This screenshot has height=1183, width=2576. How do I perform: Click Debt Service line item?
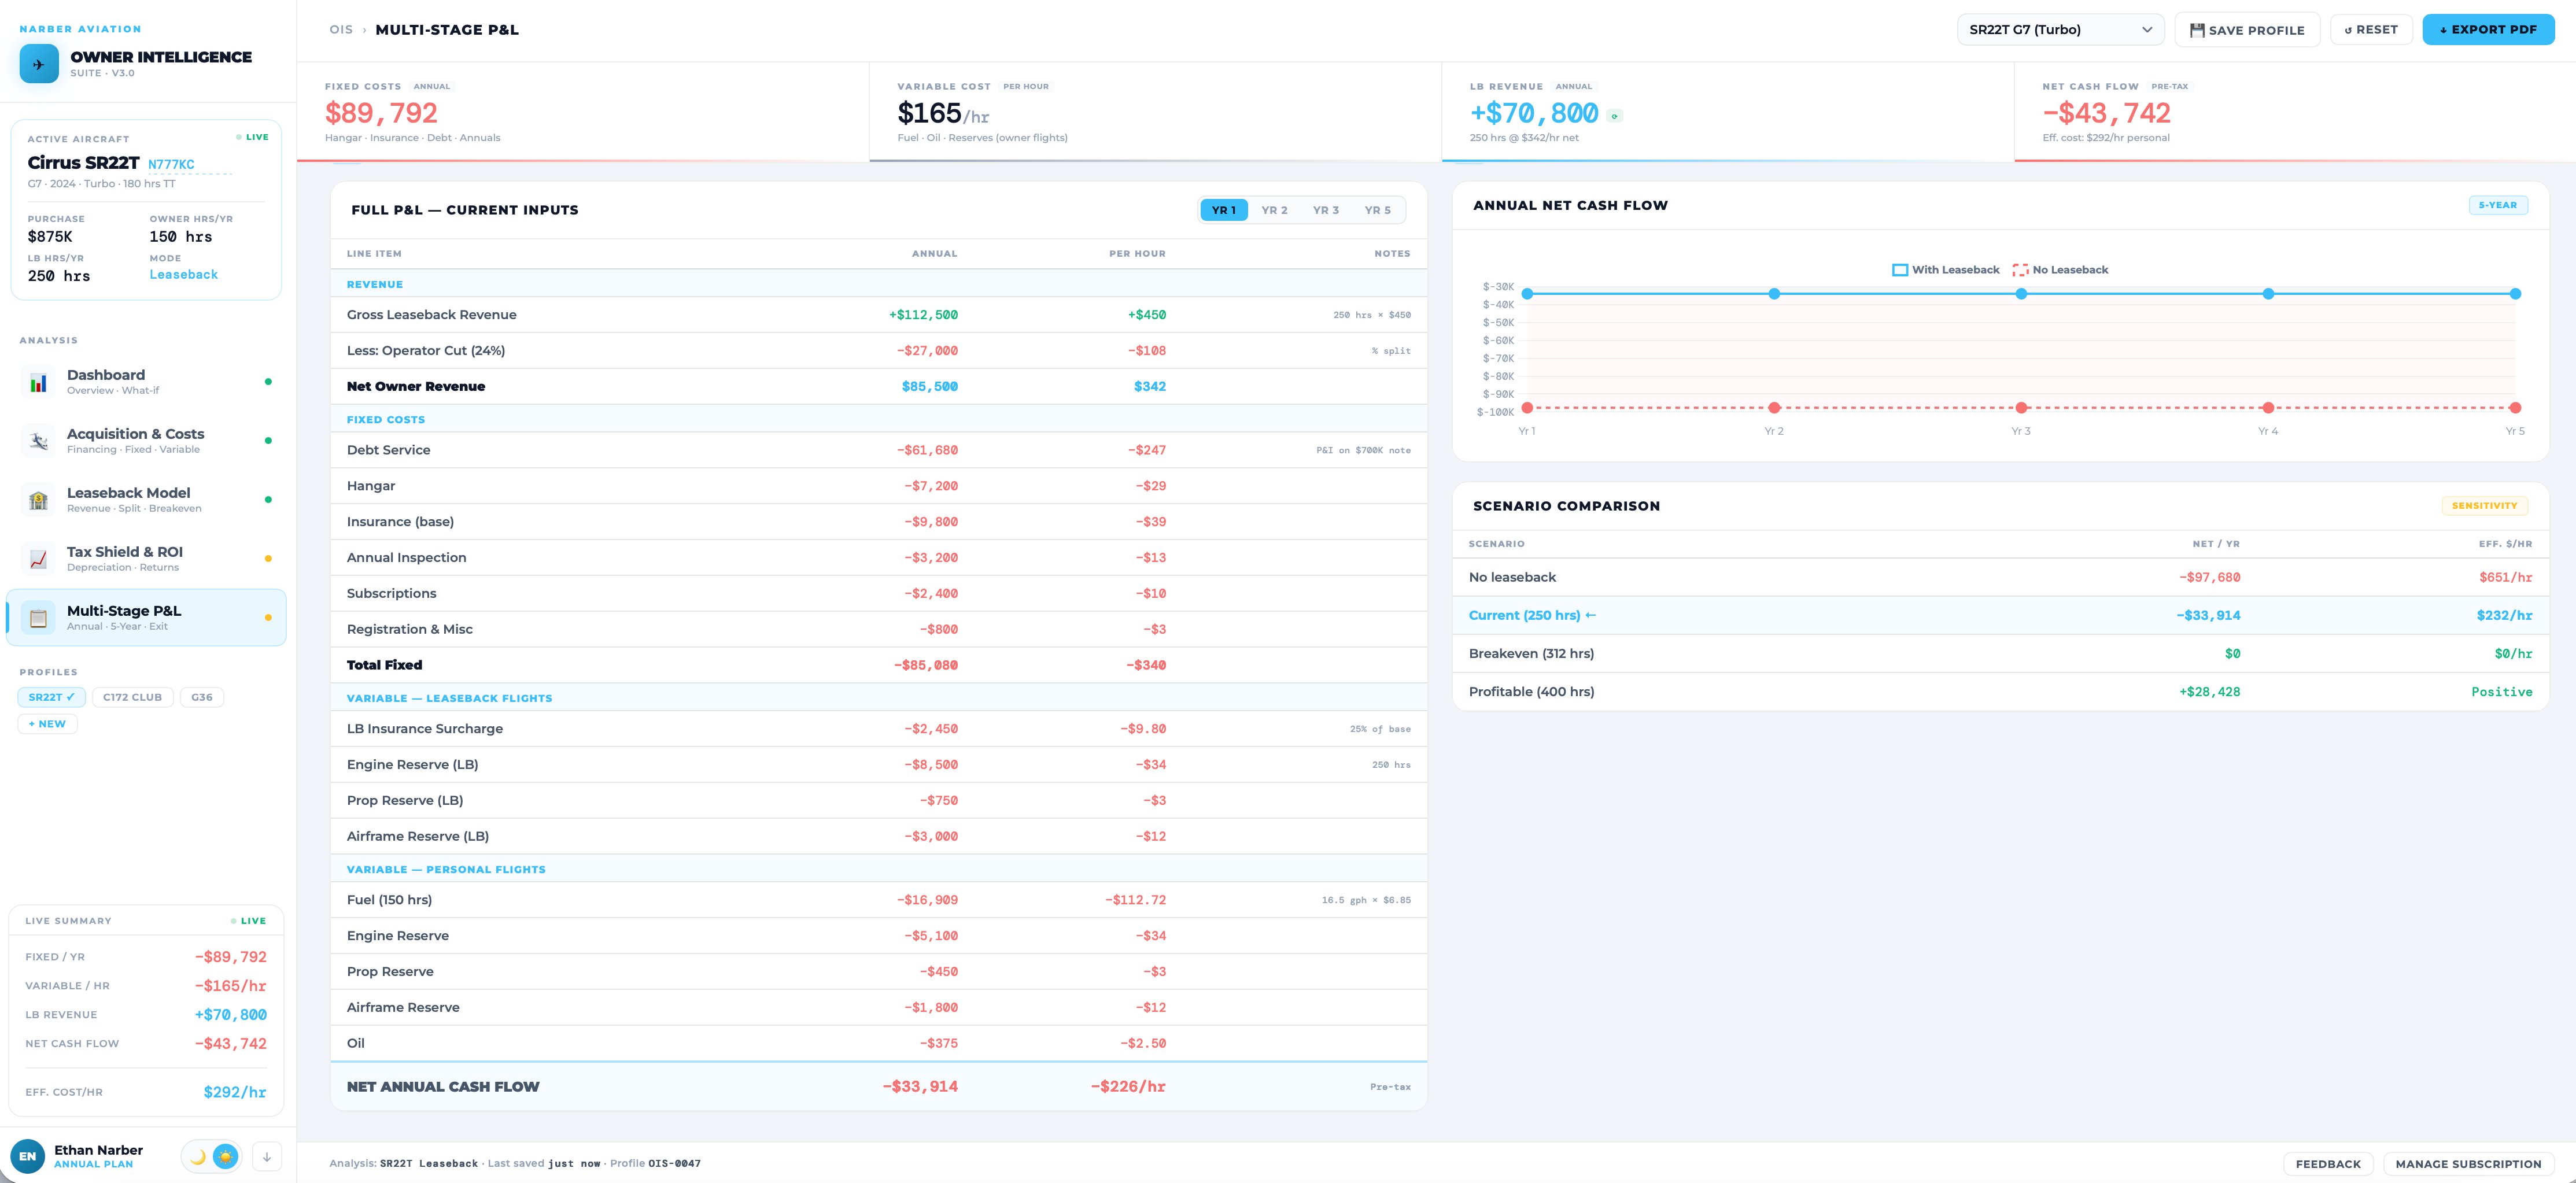click(878, 450)
